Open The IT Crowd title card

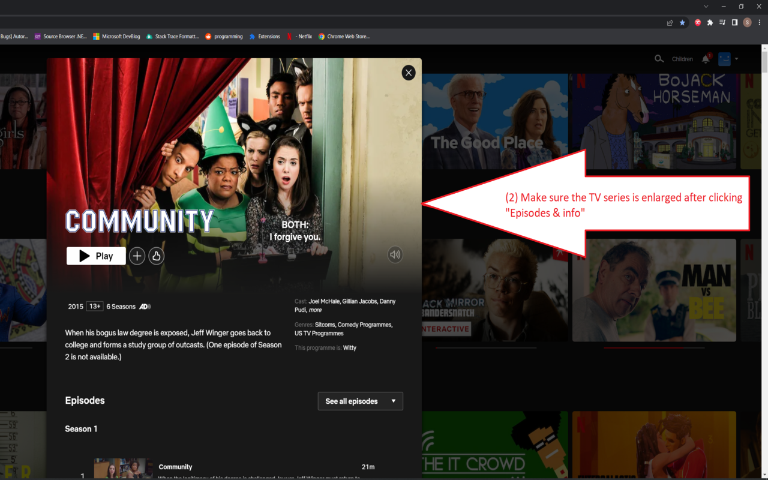[x=494, y=445]
